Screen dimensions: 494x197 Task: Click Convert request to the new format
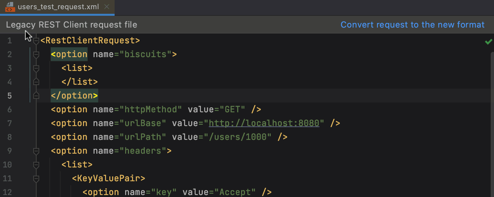[412, 25]
